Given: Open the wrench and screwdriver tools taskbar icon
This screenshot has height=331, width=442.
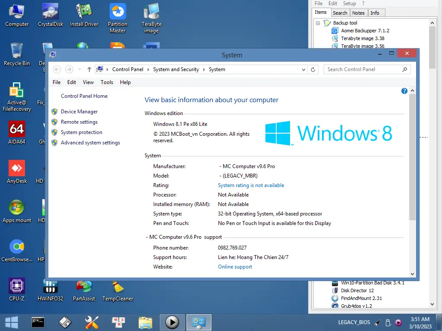Looking at the screenshot, I should point(92,322).
